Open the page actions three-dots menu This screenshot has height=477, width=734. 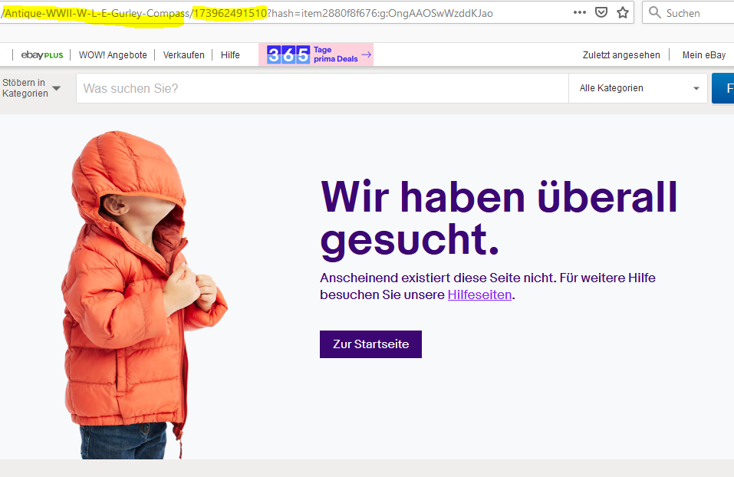[x=580, y=12]
